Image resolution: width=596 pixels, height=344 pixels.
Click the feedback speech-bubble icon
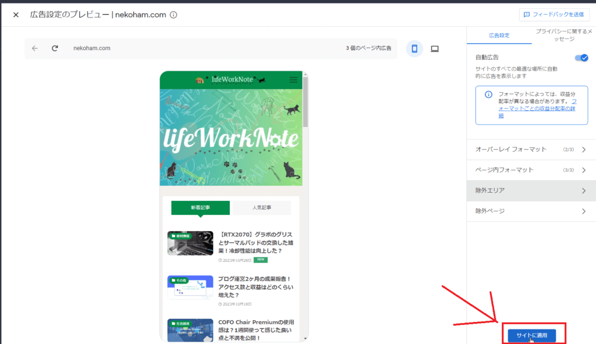pyautogui.click(x=526, y=15)
